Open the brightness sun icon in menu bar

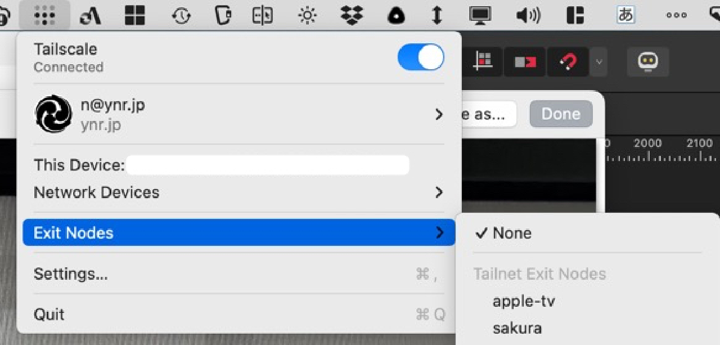click(x=307, y=16)
